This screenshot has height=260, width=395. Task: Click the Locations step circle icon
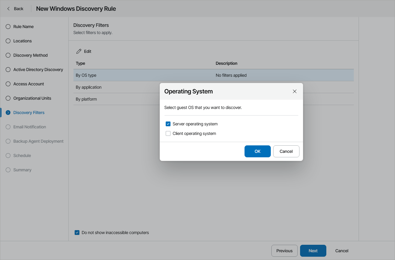click(x=8, y=41)
